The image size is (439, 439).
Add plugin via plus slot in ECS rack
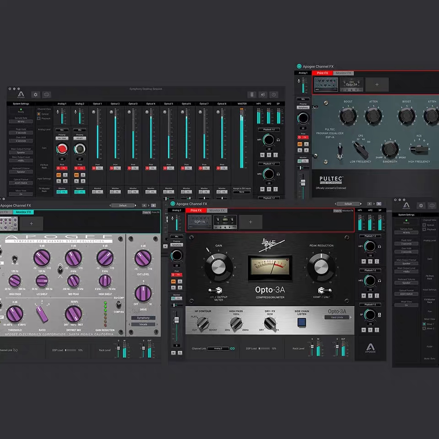pyautogui.click(x=32, y=224)
